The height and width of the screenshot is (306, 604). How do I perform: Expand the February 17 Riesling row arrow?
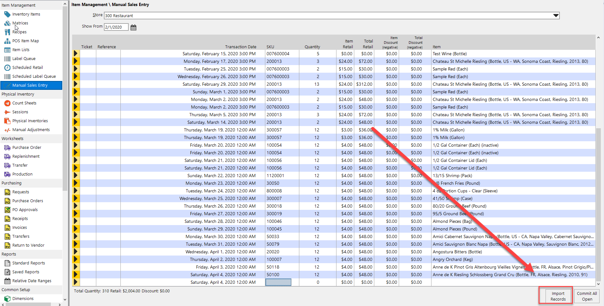(76, 61)
